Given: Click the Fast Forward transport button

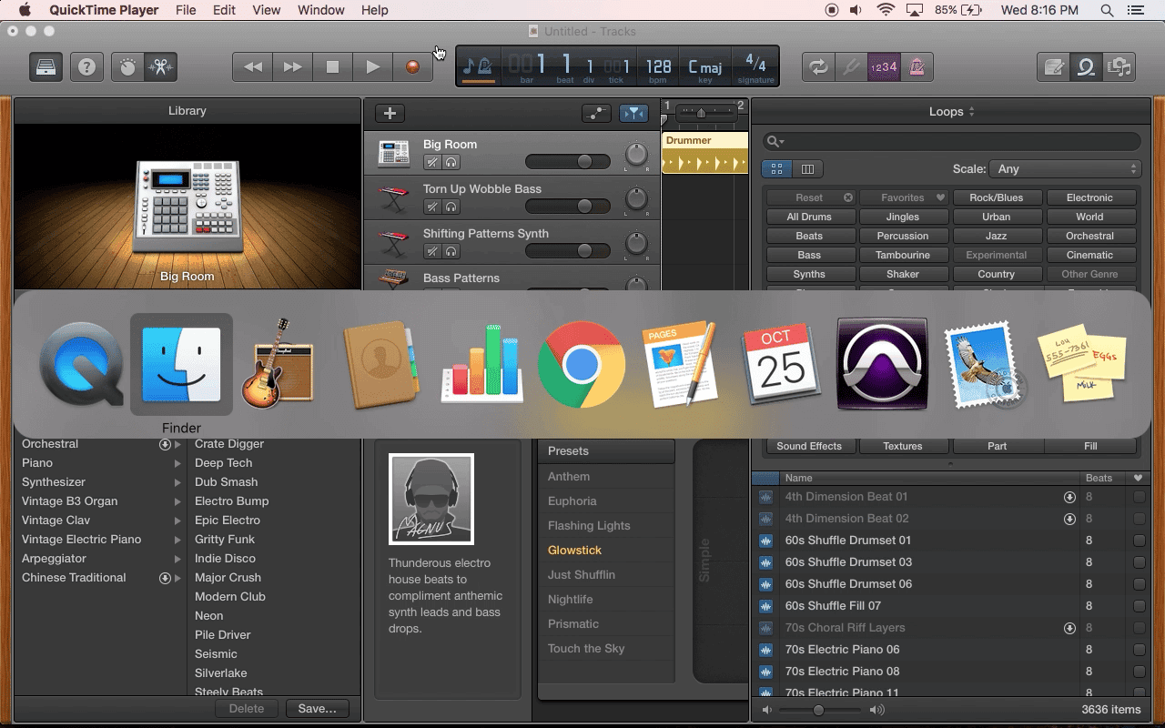Looking at the screenshot, I should click(293, 66).
